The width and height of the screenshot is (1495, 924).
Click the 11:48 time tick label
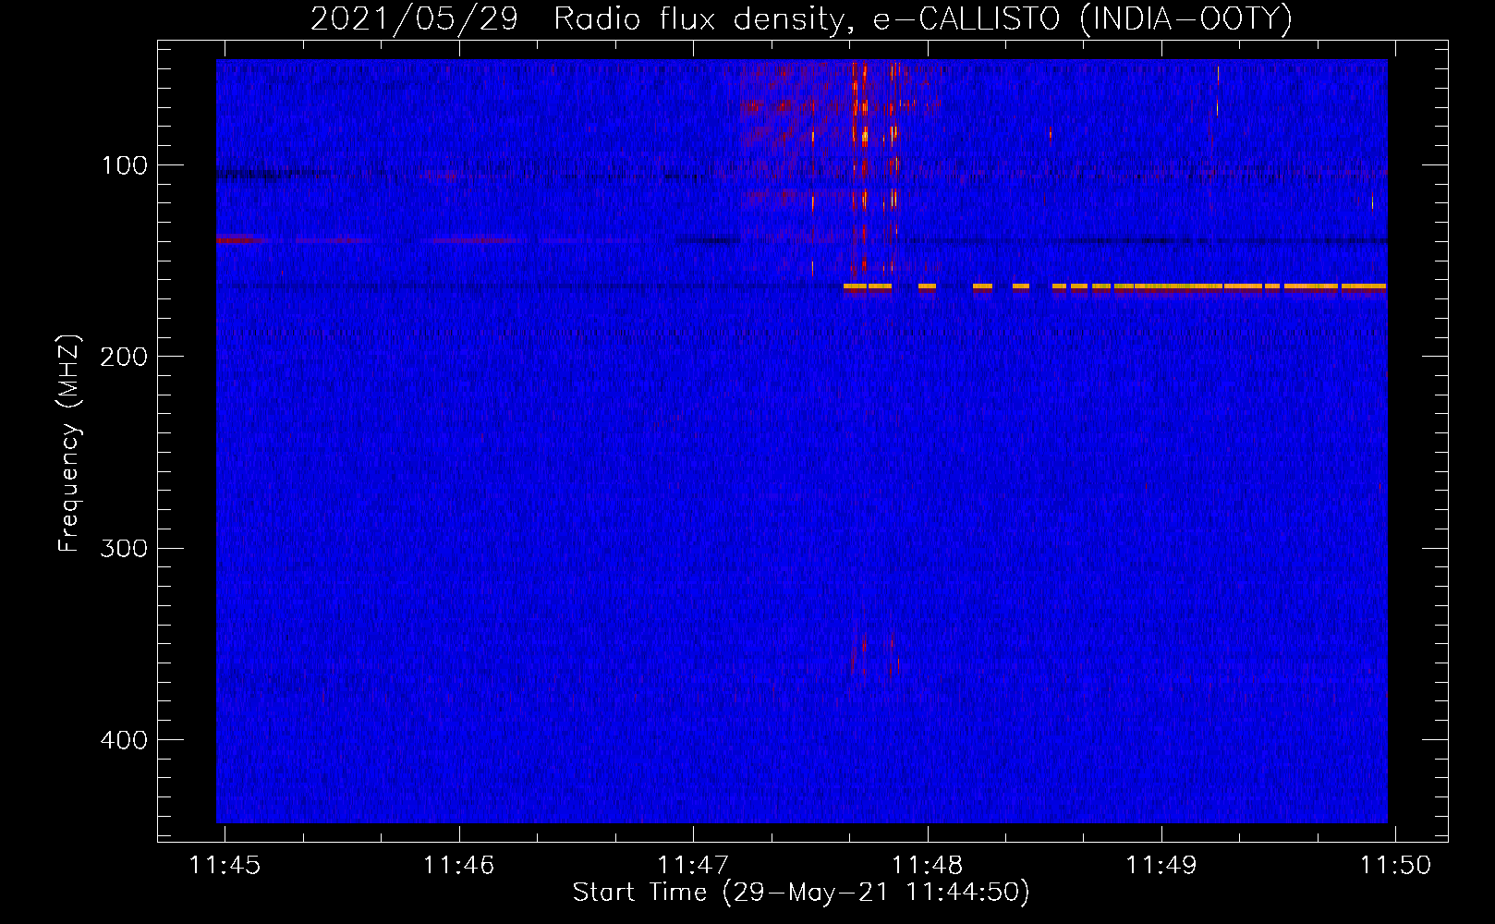coord(928,865)
